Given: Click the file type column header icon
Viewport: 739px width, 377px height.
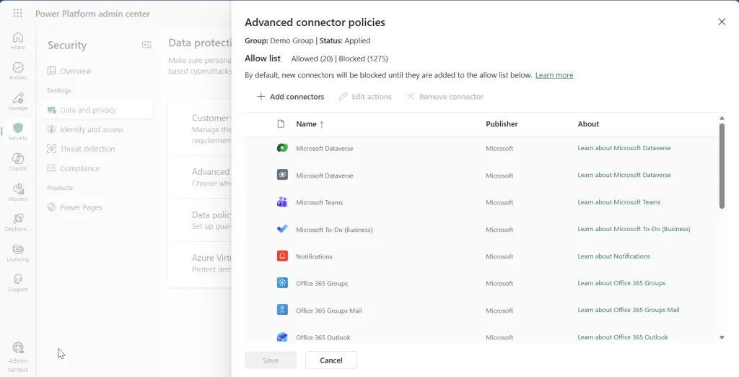Looking at the screenshot, I should (281, 124).
